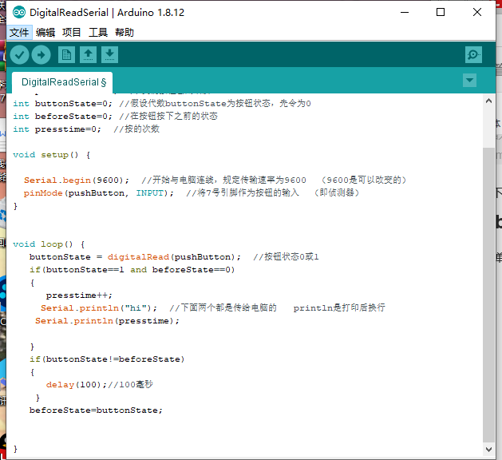Screen dimensions: 502x460
Task: Click the comment '//100毫秒'
Action: (130, 384)
